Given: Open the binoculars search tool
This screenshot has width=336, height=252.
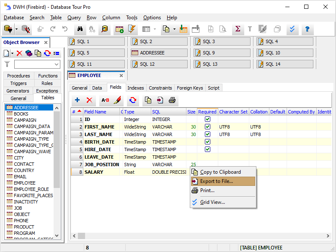Looking at the screenshot, I should (x=80, y=29).
